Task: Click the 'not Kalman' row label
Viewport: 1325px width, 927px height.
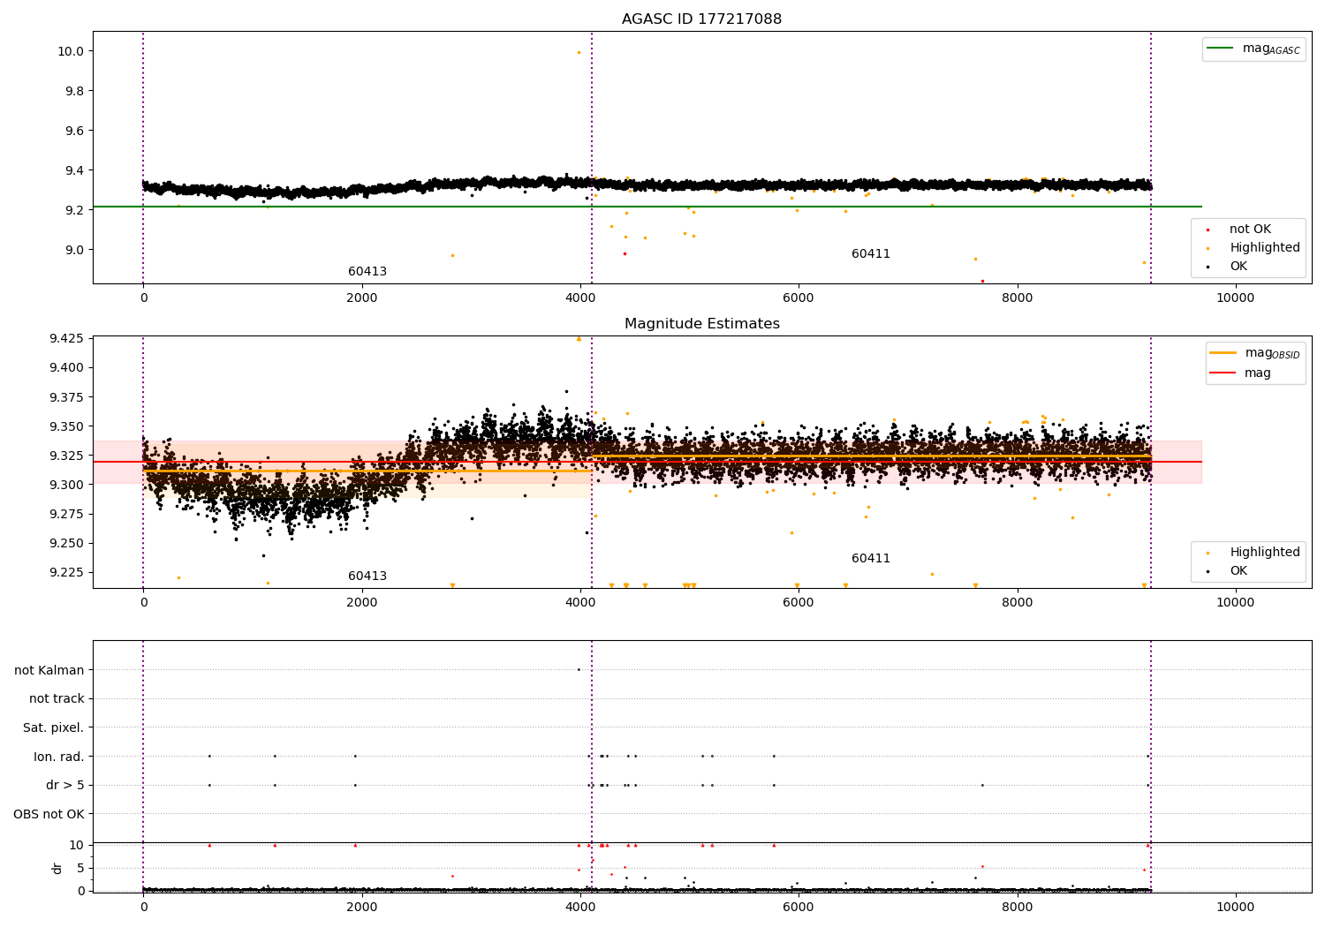Action: [x=49, y=670]
